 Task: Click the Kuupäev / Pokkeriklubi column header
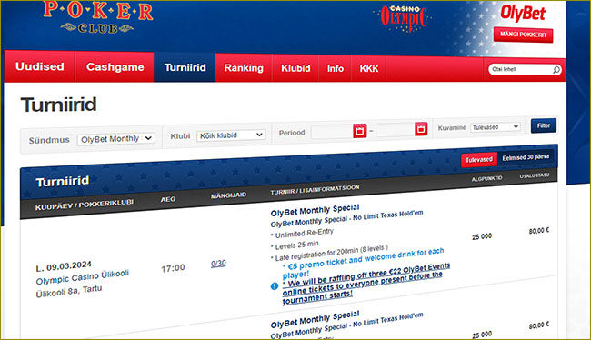[x=85, y=205]
